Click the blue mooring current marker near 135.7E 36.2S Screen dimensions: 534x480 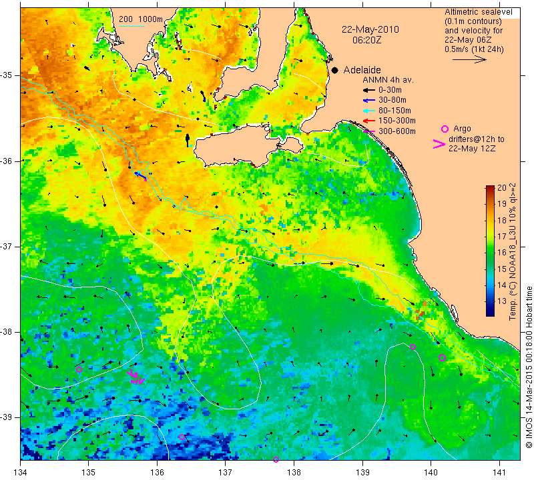pyautogui.click(x=140, y=175)
